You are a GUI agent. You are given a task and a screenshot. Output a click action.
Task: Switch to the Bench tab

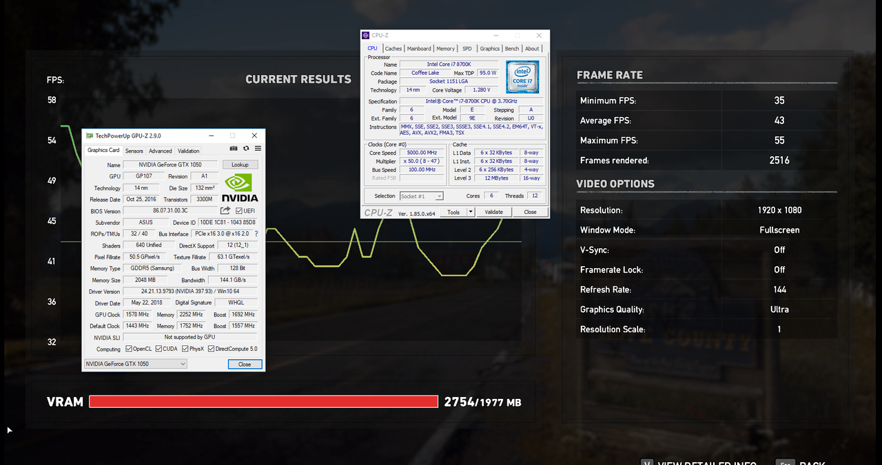[512, 48]
